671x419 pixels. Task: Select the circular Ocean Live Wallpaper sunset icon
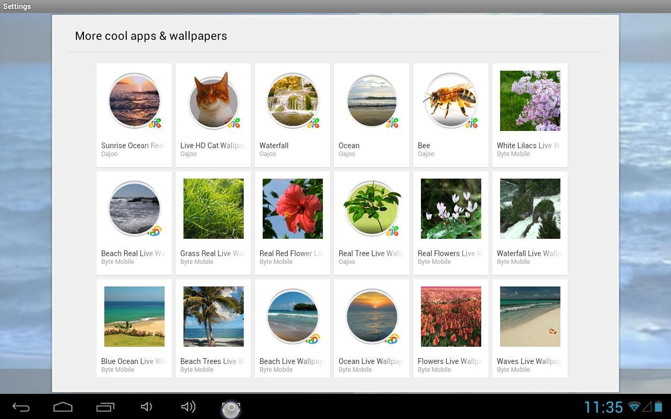(372, 316)
